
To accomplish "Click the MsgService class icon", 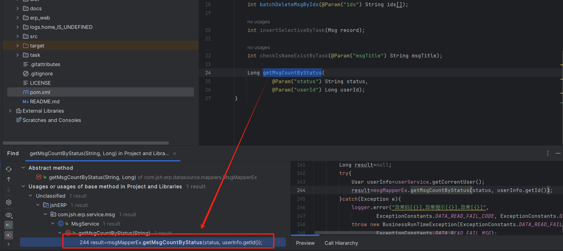I will tap(61, 224).
